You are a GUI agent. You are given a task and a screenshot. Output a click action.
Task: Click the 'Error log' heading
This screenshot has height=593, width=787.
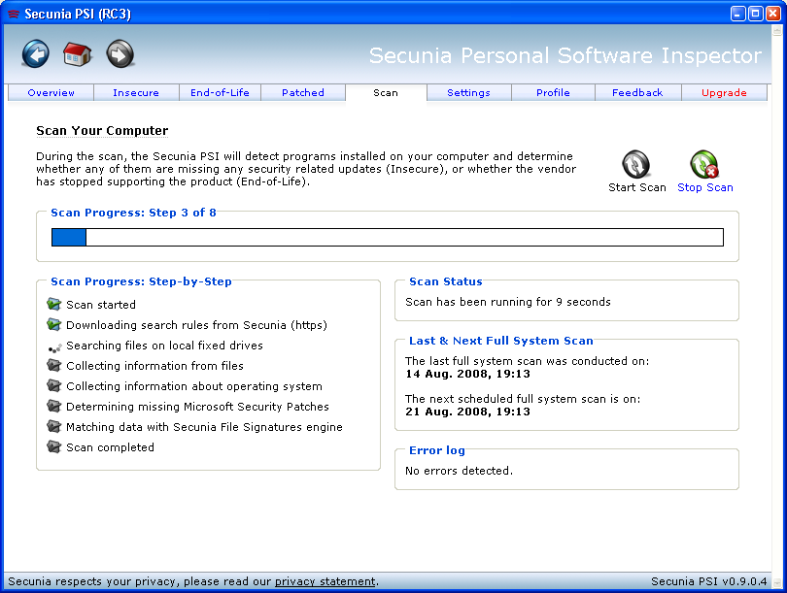point(436,450)
